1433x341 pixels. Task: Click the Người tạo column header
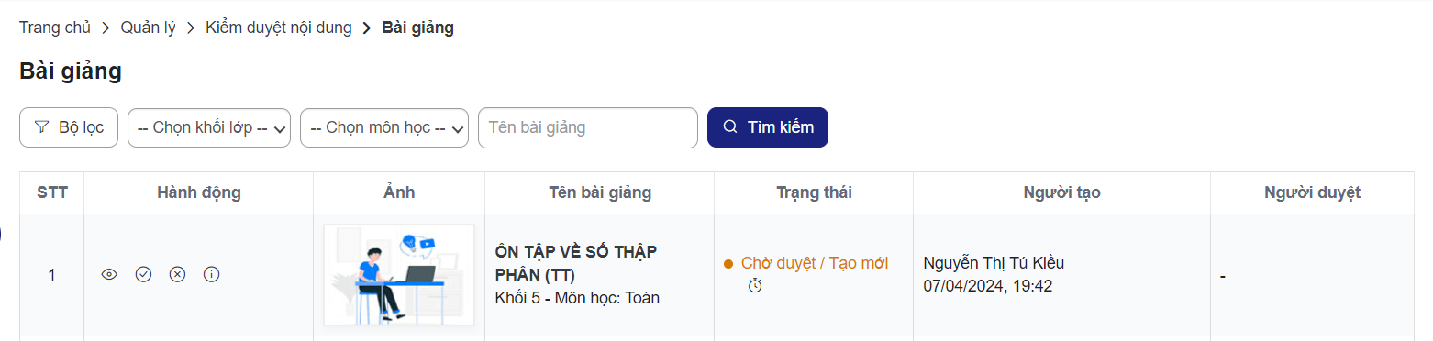point(1061,192)
